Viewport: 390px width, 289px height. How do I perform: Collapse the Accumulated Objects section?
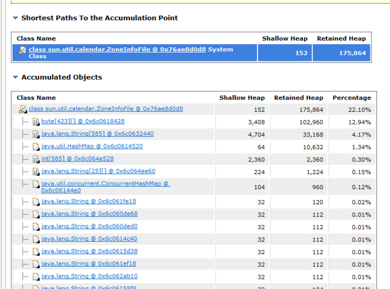16,77
